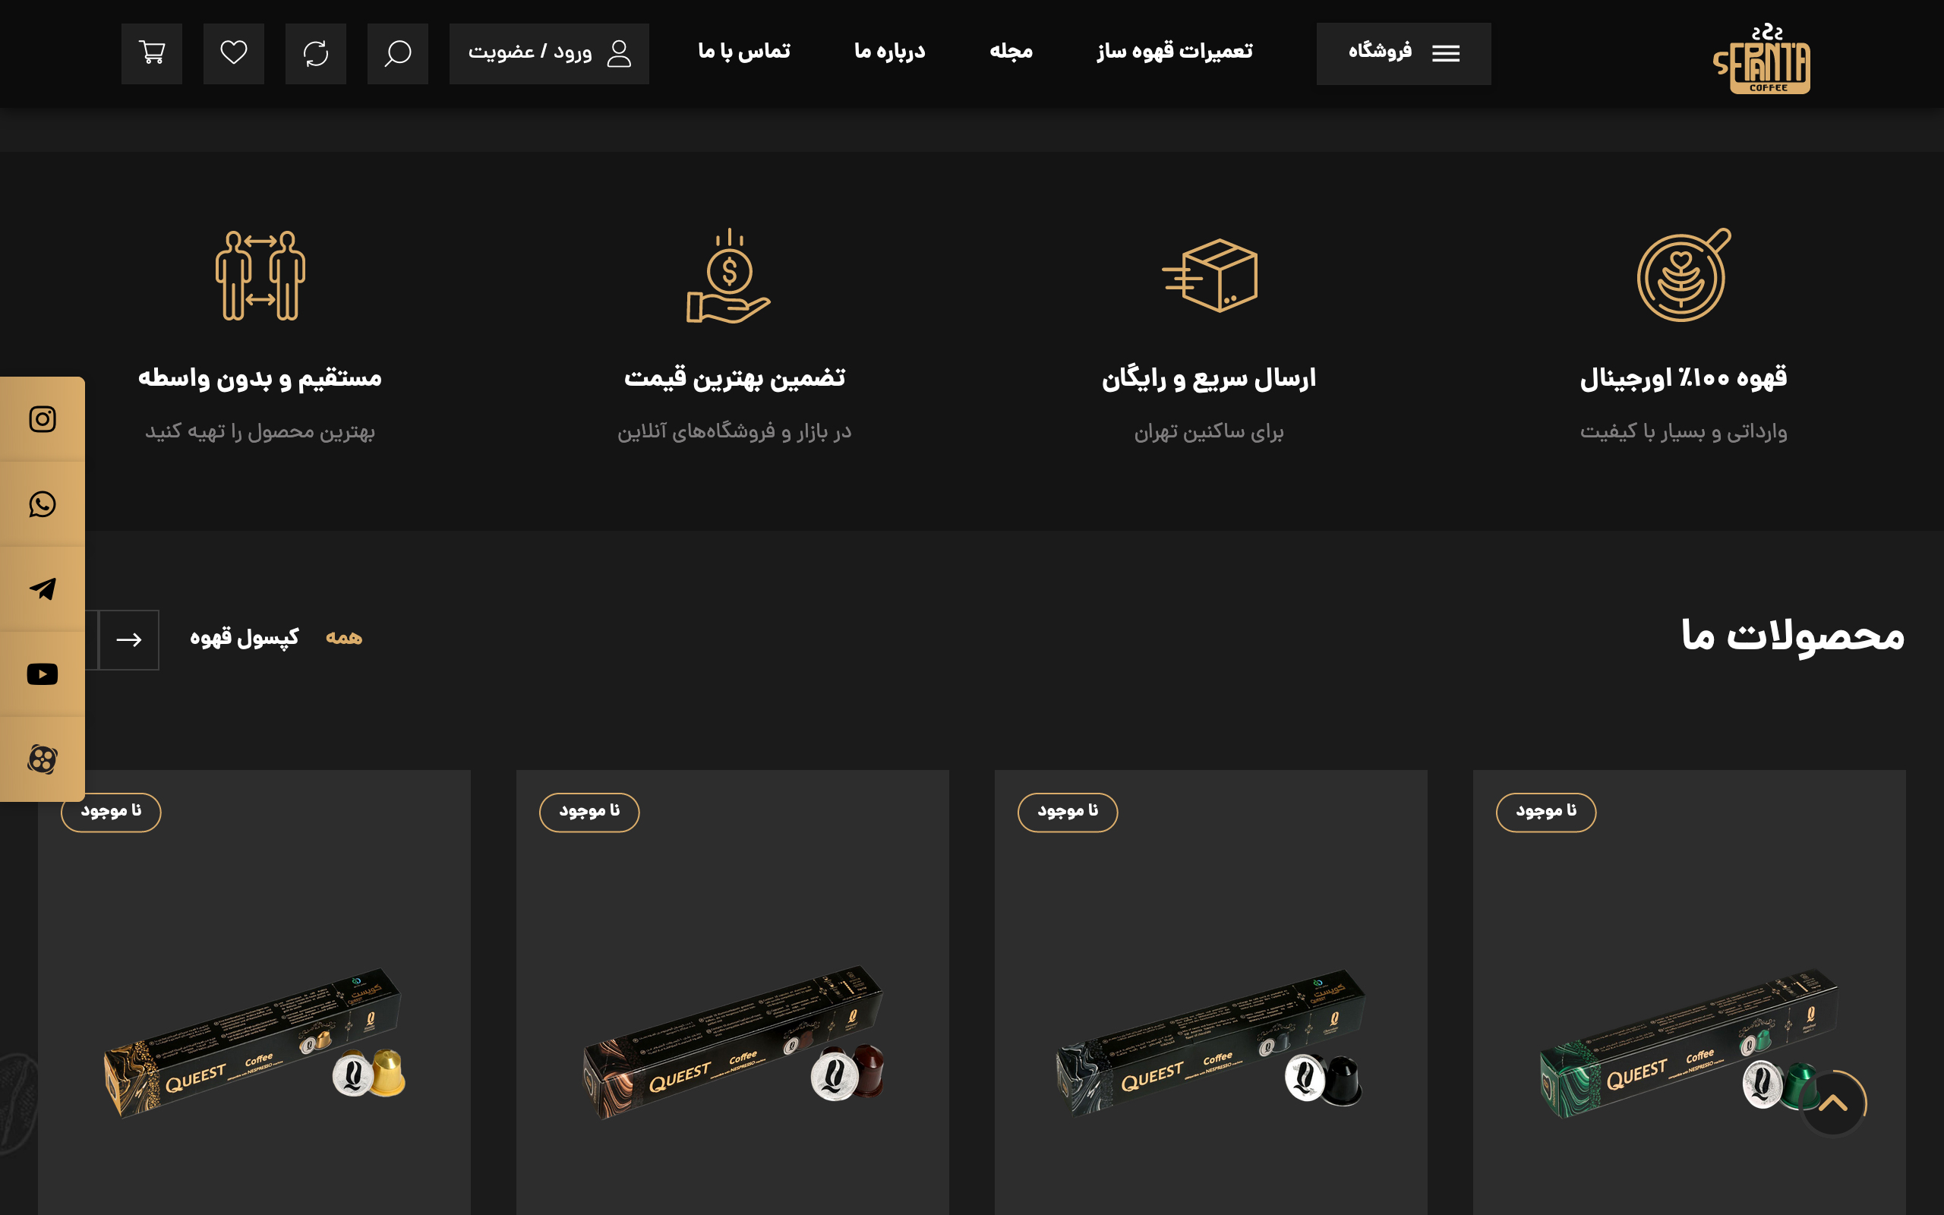The height and width of the screenshot is (1215, 1944).
Task: Advance the products carousel with arrow button
Action: [128, 639]
